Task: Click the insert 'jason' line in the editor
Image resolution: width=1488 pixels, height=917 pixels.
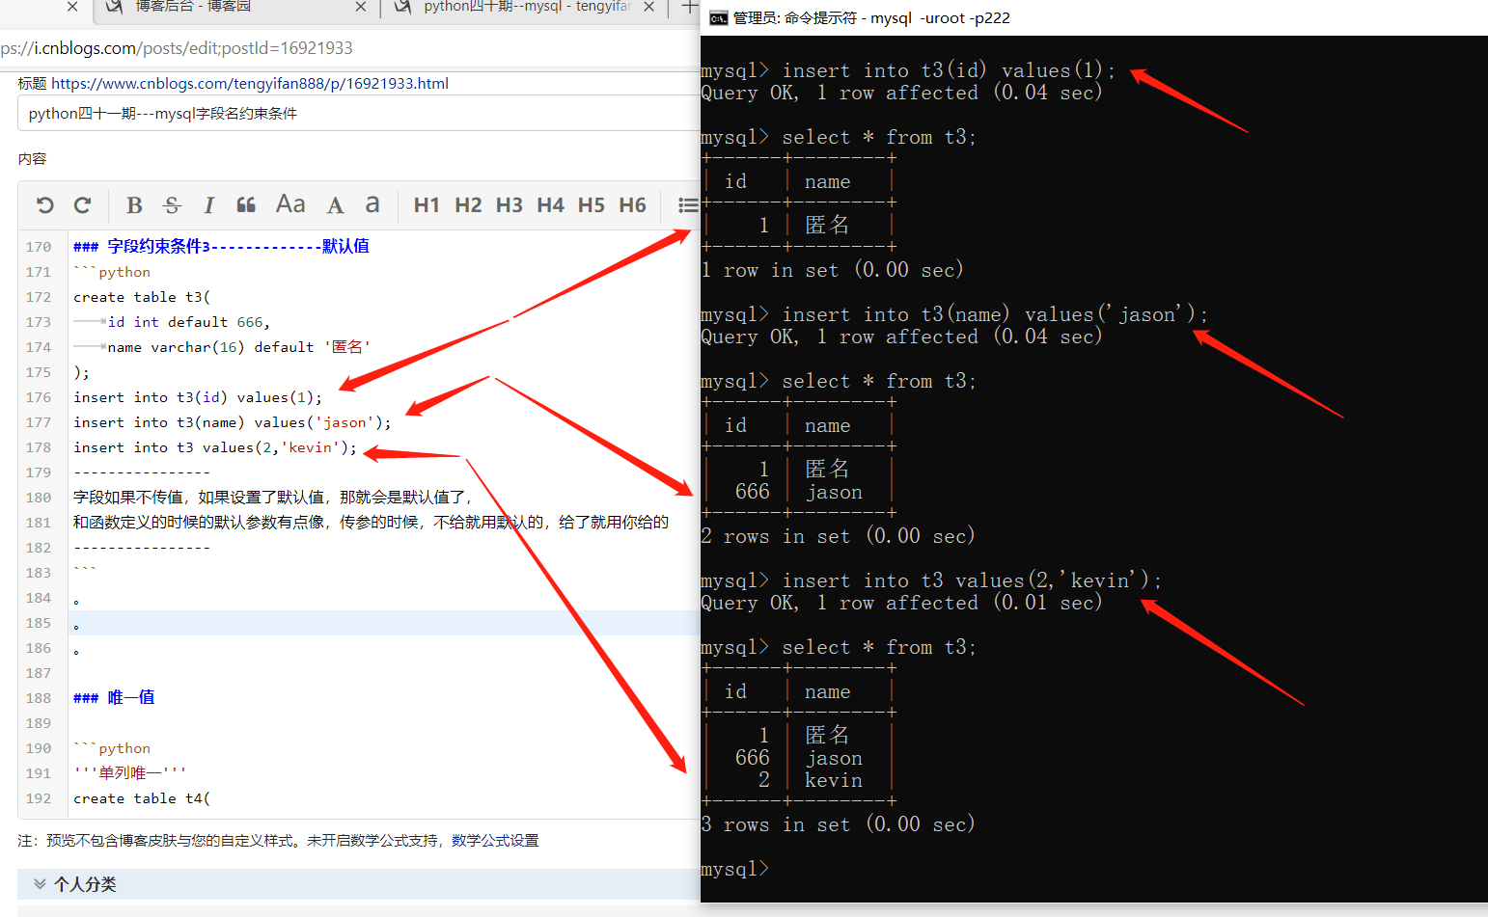Action: (x=233, y=422)
